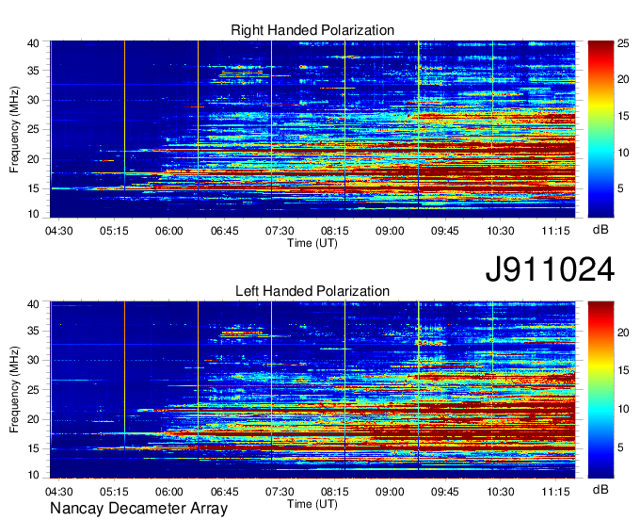Select "09:00" time tick on Right Handed plot

tap(390, 231)
